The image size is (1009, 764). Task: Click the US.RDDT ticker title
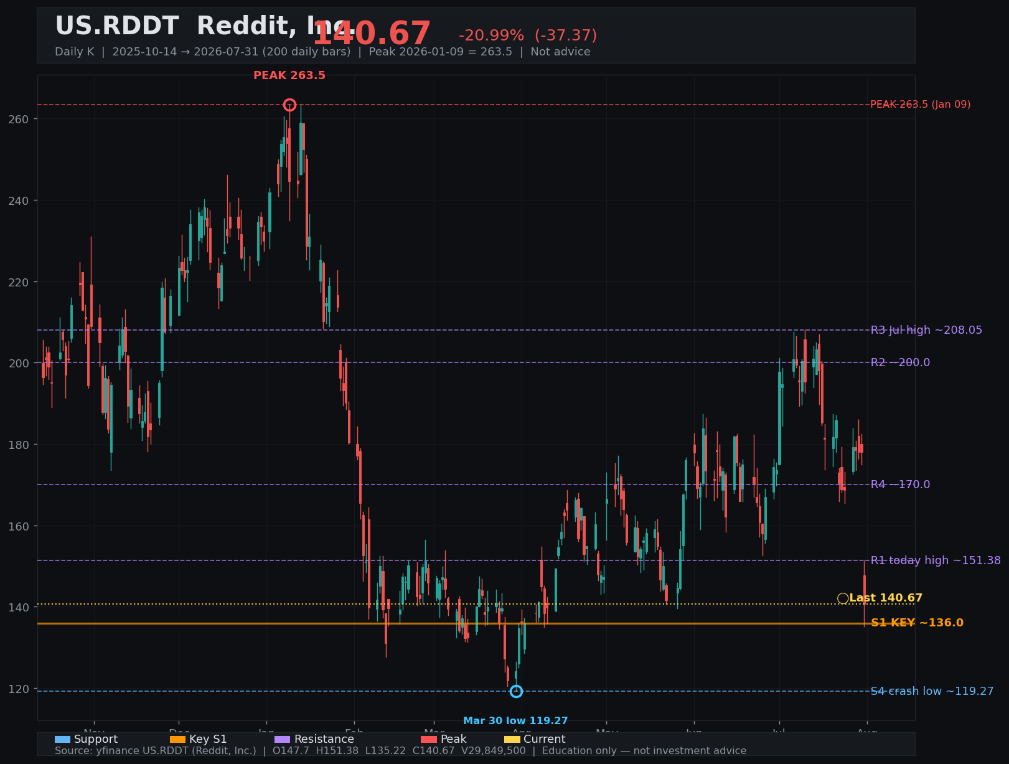coord(117,26)
